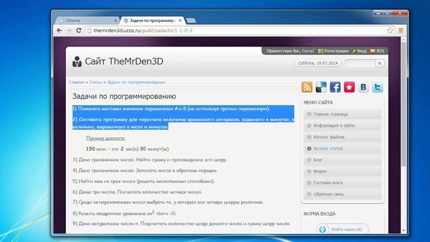Reload the page with refresh icon
Screen dimensions: 430x242
pyautogui.click(x=79, y=30)
